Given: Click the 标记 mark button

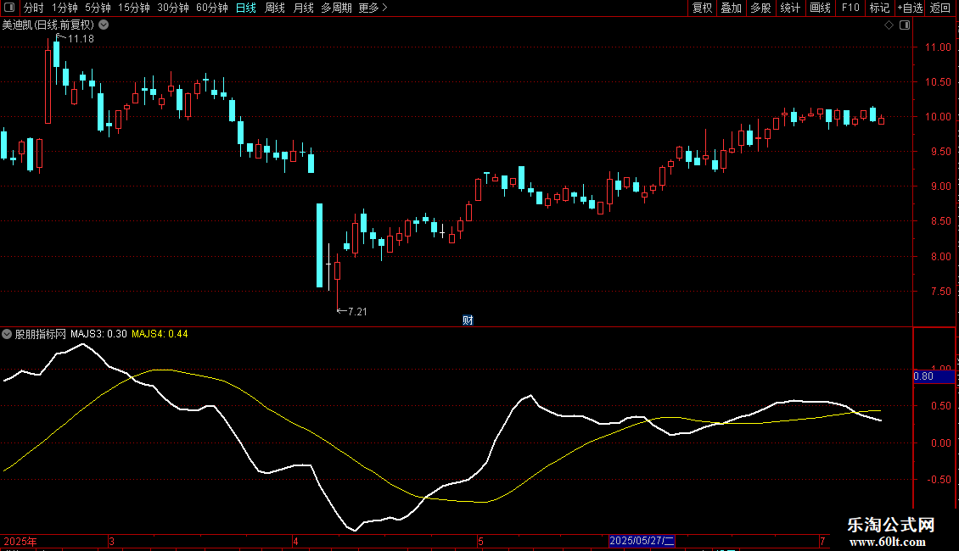Looking at the screenshot, I should [879, 8].
